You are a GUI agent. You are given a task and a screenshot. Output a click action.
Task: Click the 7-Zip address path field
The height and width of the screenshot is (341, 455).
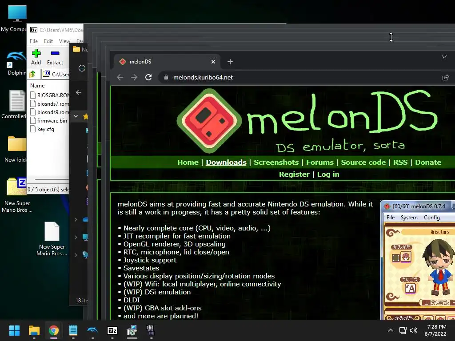click(x=56, y=74)
